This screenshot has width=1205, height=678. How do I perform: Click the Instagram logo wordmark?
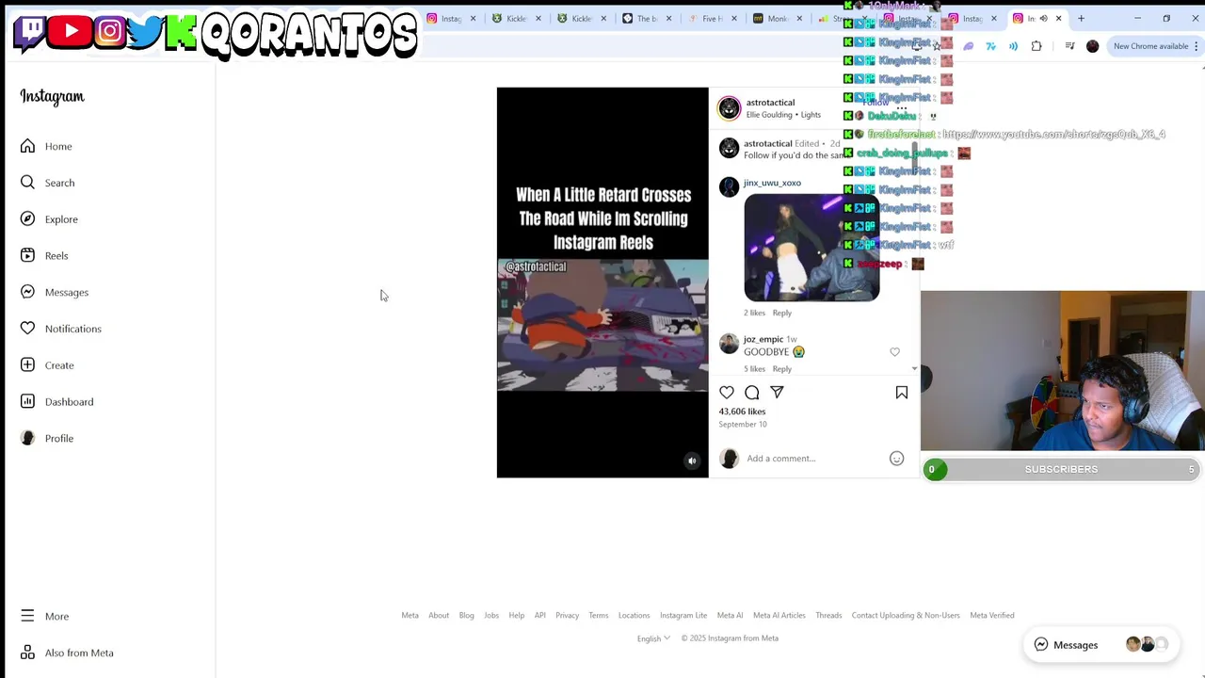[x=52, y=96]
